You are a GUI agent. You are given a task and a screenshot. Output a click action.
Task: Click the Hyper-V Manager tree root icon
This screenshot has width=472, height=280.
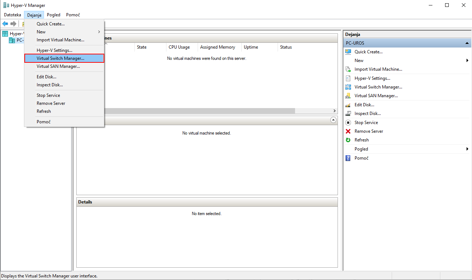5,34
